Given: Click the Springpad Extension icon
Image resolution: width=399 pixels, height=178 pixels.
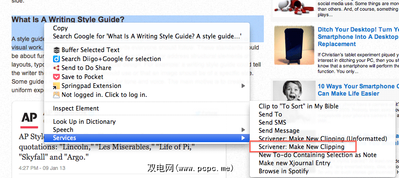Looking at the screenshot, I should coord(56,86).
